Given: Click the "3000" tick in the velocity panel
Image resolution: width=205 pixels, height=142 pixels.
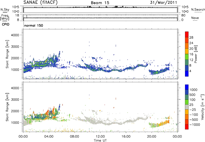Looking at the screenshot, I should (x=15, y=99).
